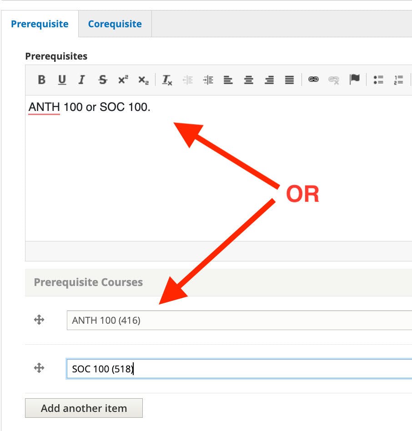Justify the paragraph text
The height and width of the screenshot is (431, 412).
289,80
